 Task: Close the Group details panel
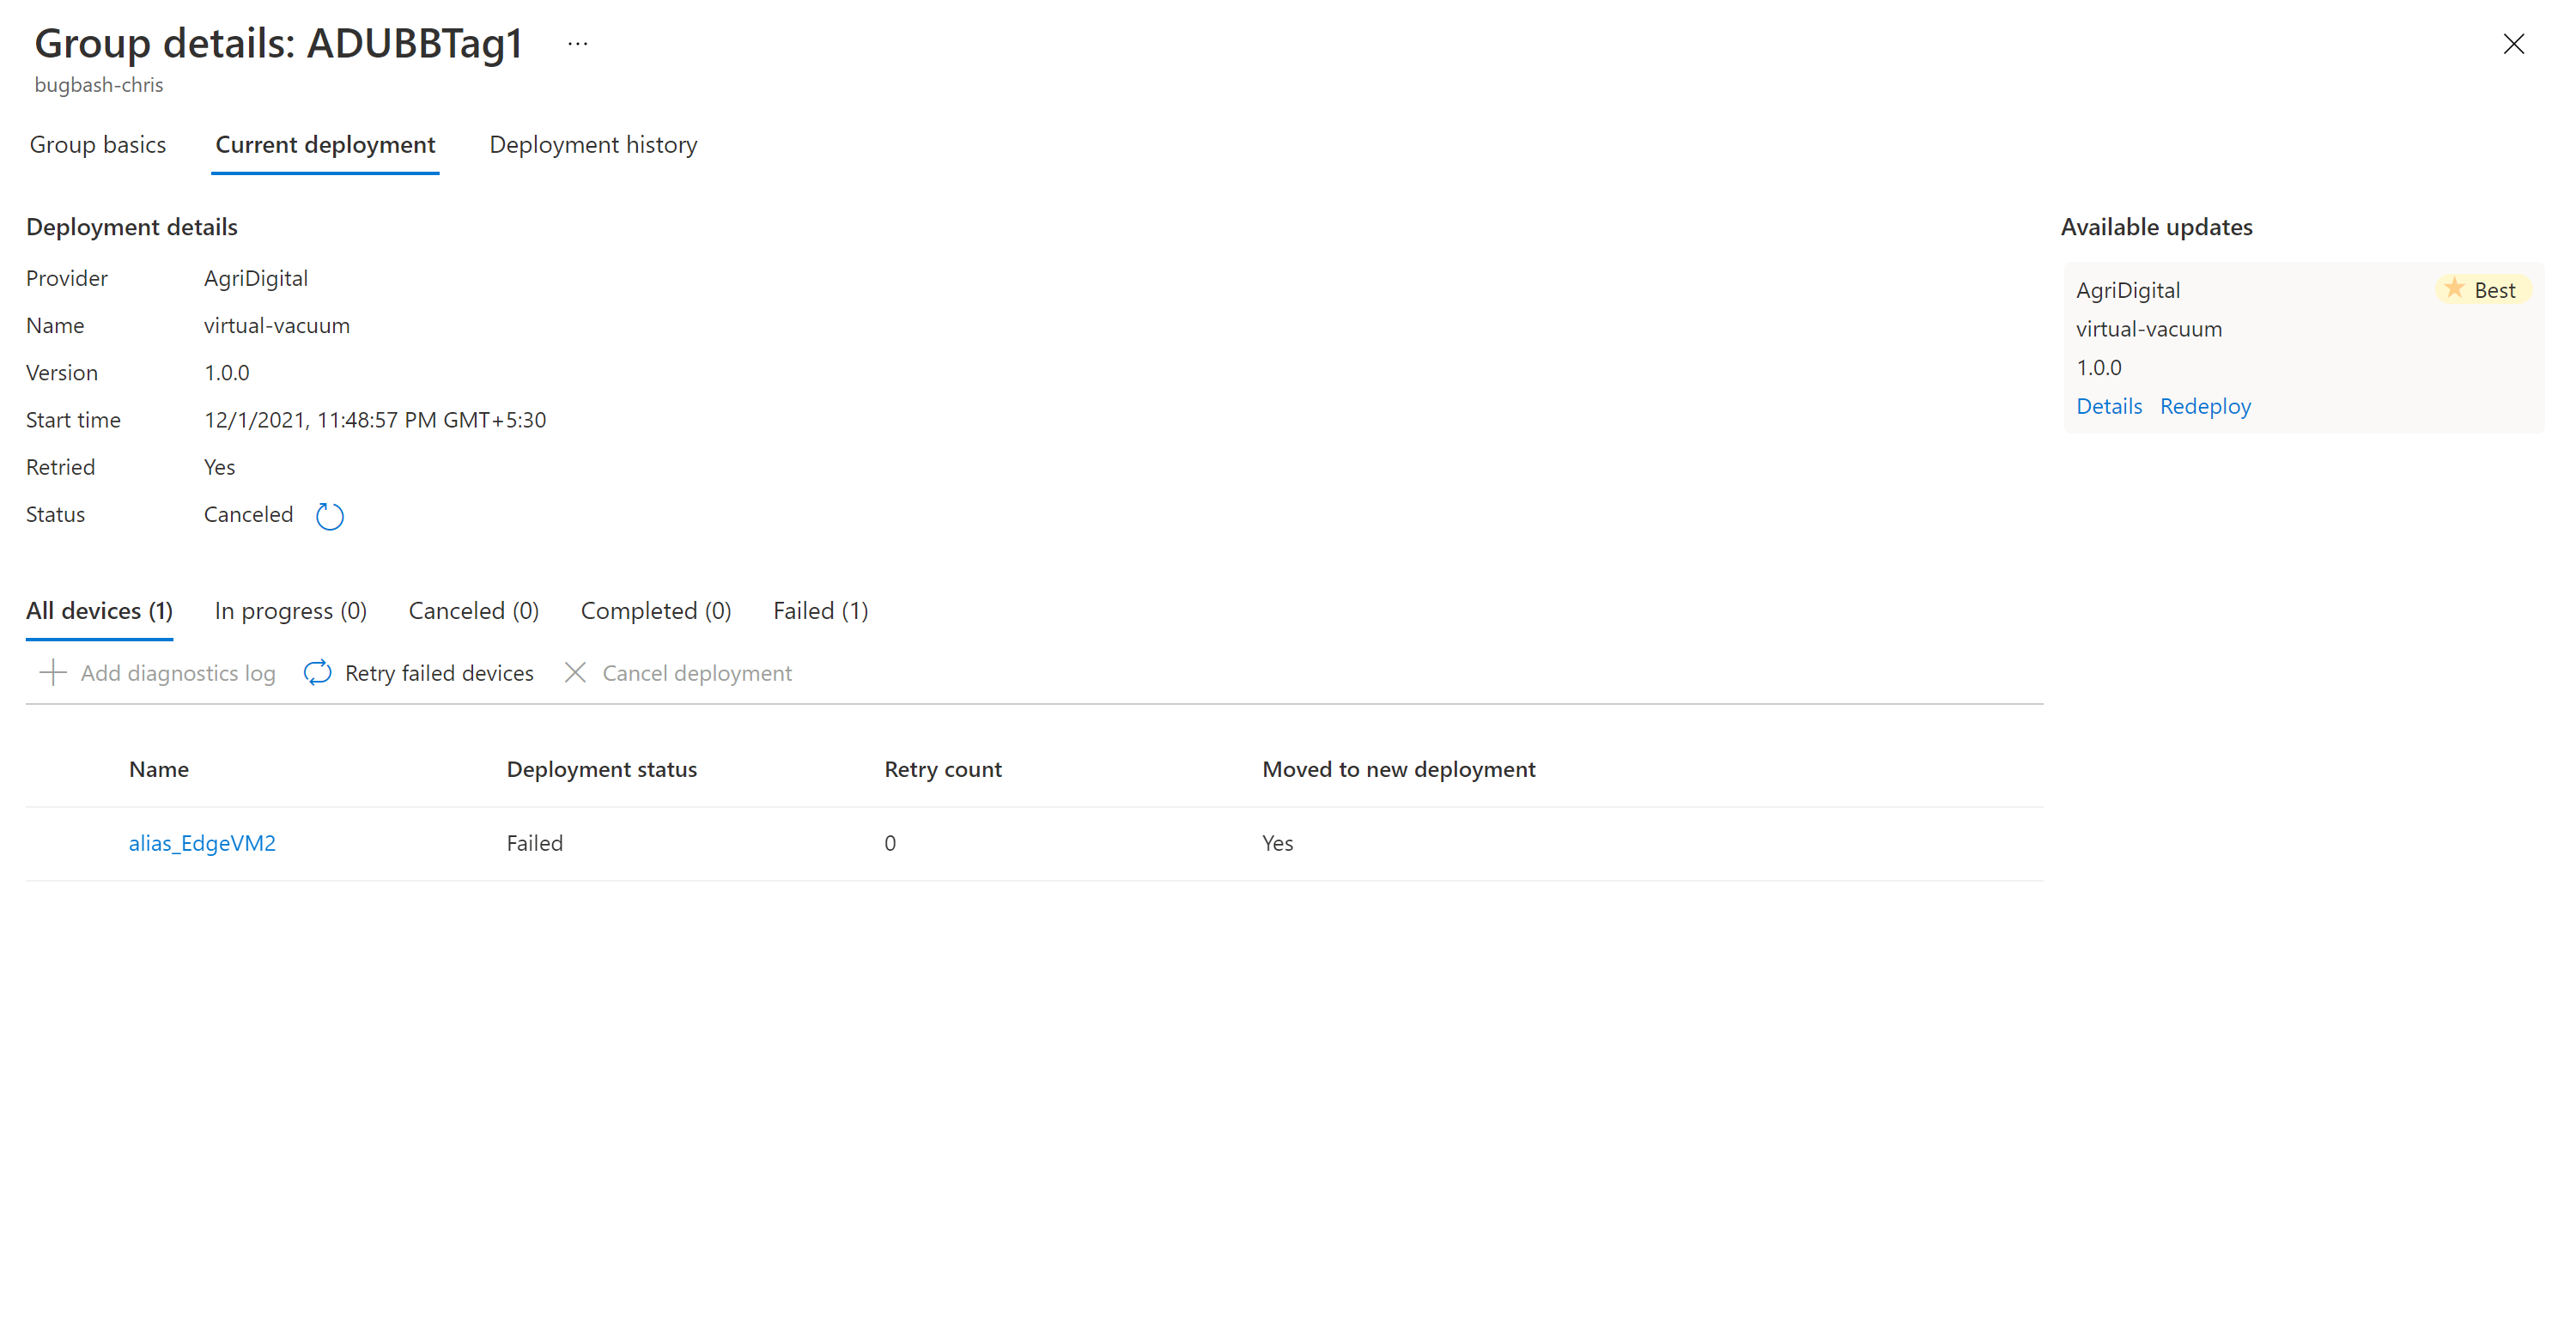(2513, 44)
